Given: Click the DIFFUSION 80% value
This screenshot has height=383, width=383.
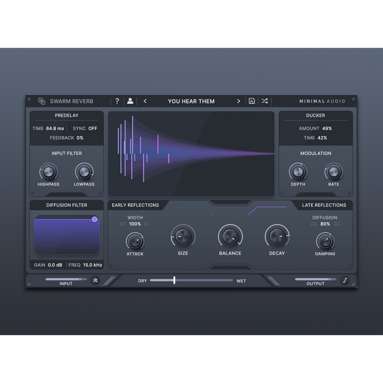Looking at the screenshot, I should (325, 224).
